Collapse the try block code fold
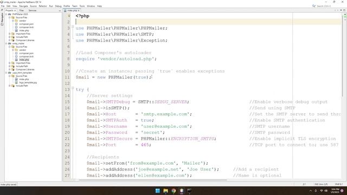The image size is (347, 195). 73,88
